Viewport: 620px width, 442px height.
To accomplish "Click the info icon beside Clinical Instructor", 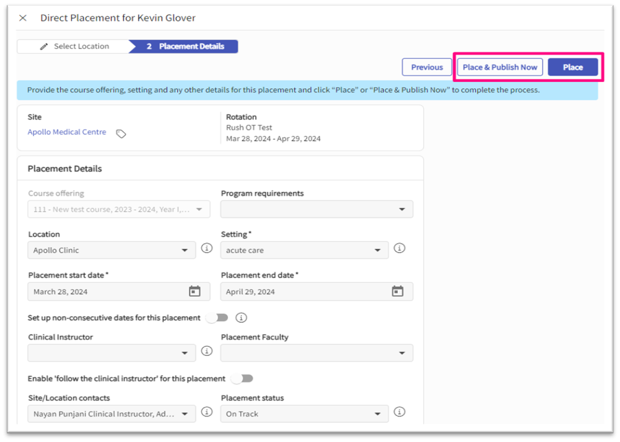I will pyautogui.click(x=207, y=351).
